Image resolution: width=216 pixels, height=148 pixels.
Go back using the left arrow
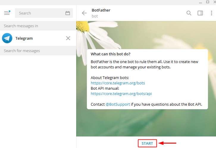(x=84, y=13)
